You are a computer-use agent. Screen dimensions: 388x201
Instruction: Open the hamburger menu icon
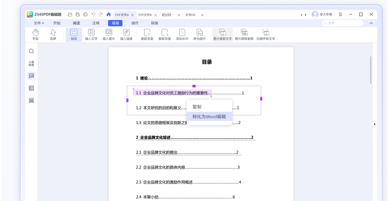tap(341, 14)
